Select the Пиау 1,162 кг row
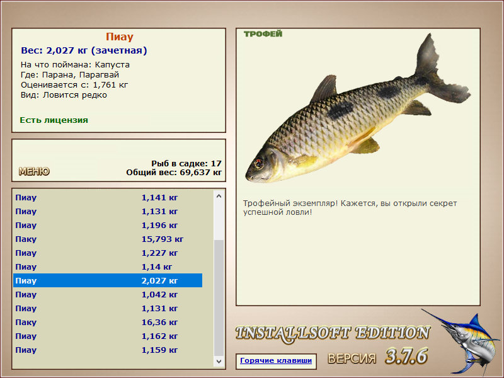Image resolution: width=504 pixels, height=378 pixels. pyautogui.click(x=108, y=336)
